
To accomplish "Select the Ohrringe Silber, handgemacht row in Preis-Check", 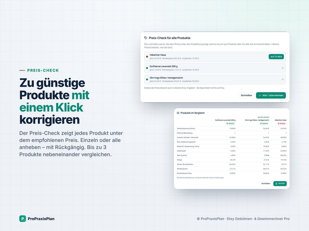I will pyautogui.click(x=215, y=79).
